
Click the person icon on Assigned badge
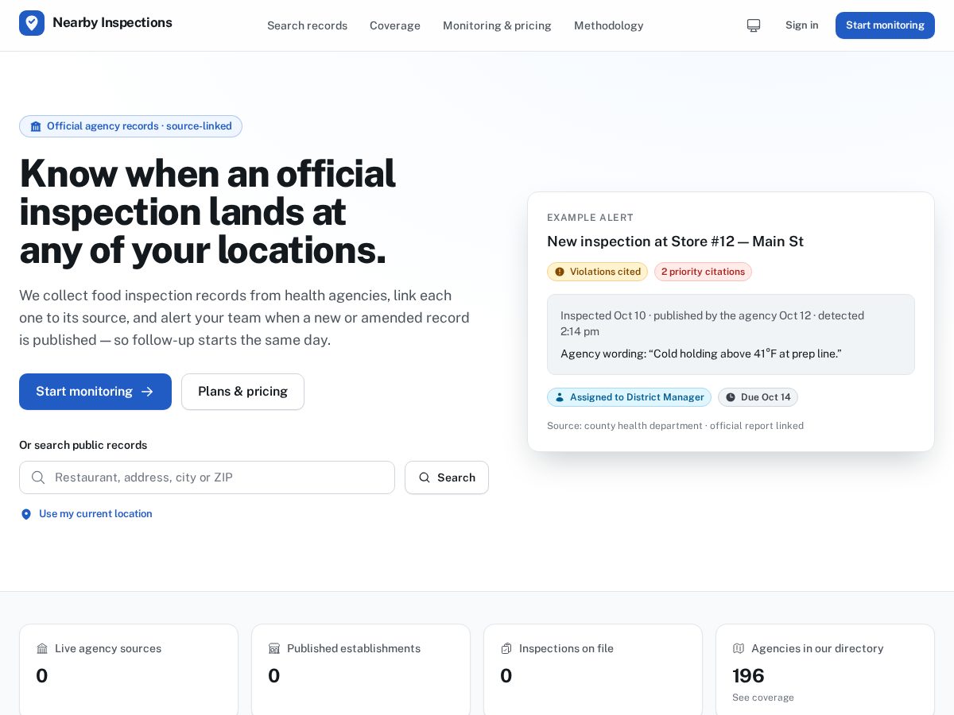560,397
